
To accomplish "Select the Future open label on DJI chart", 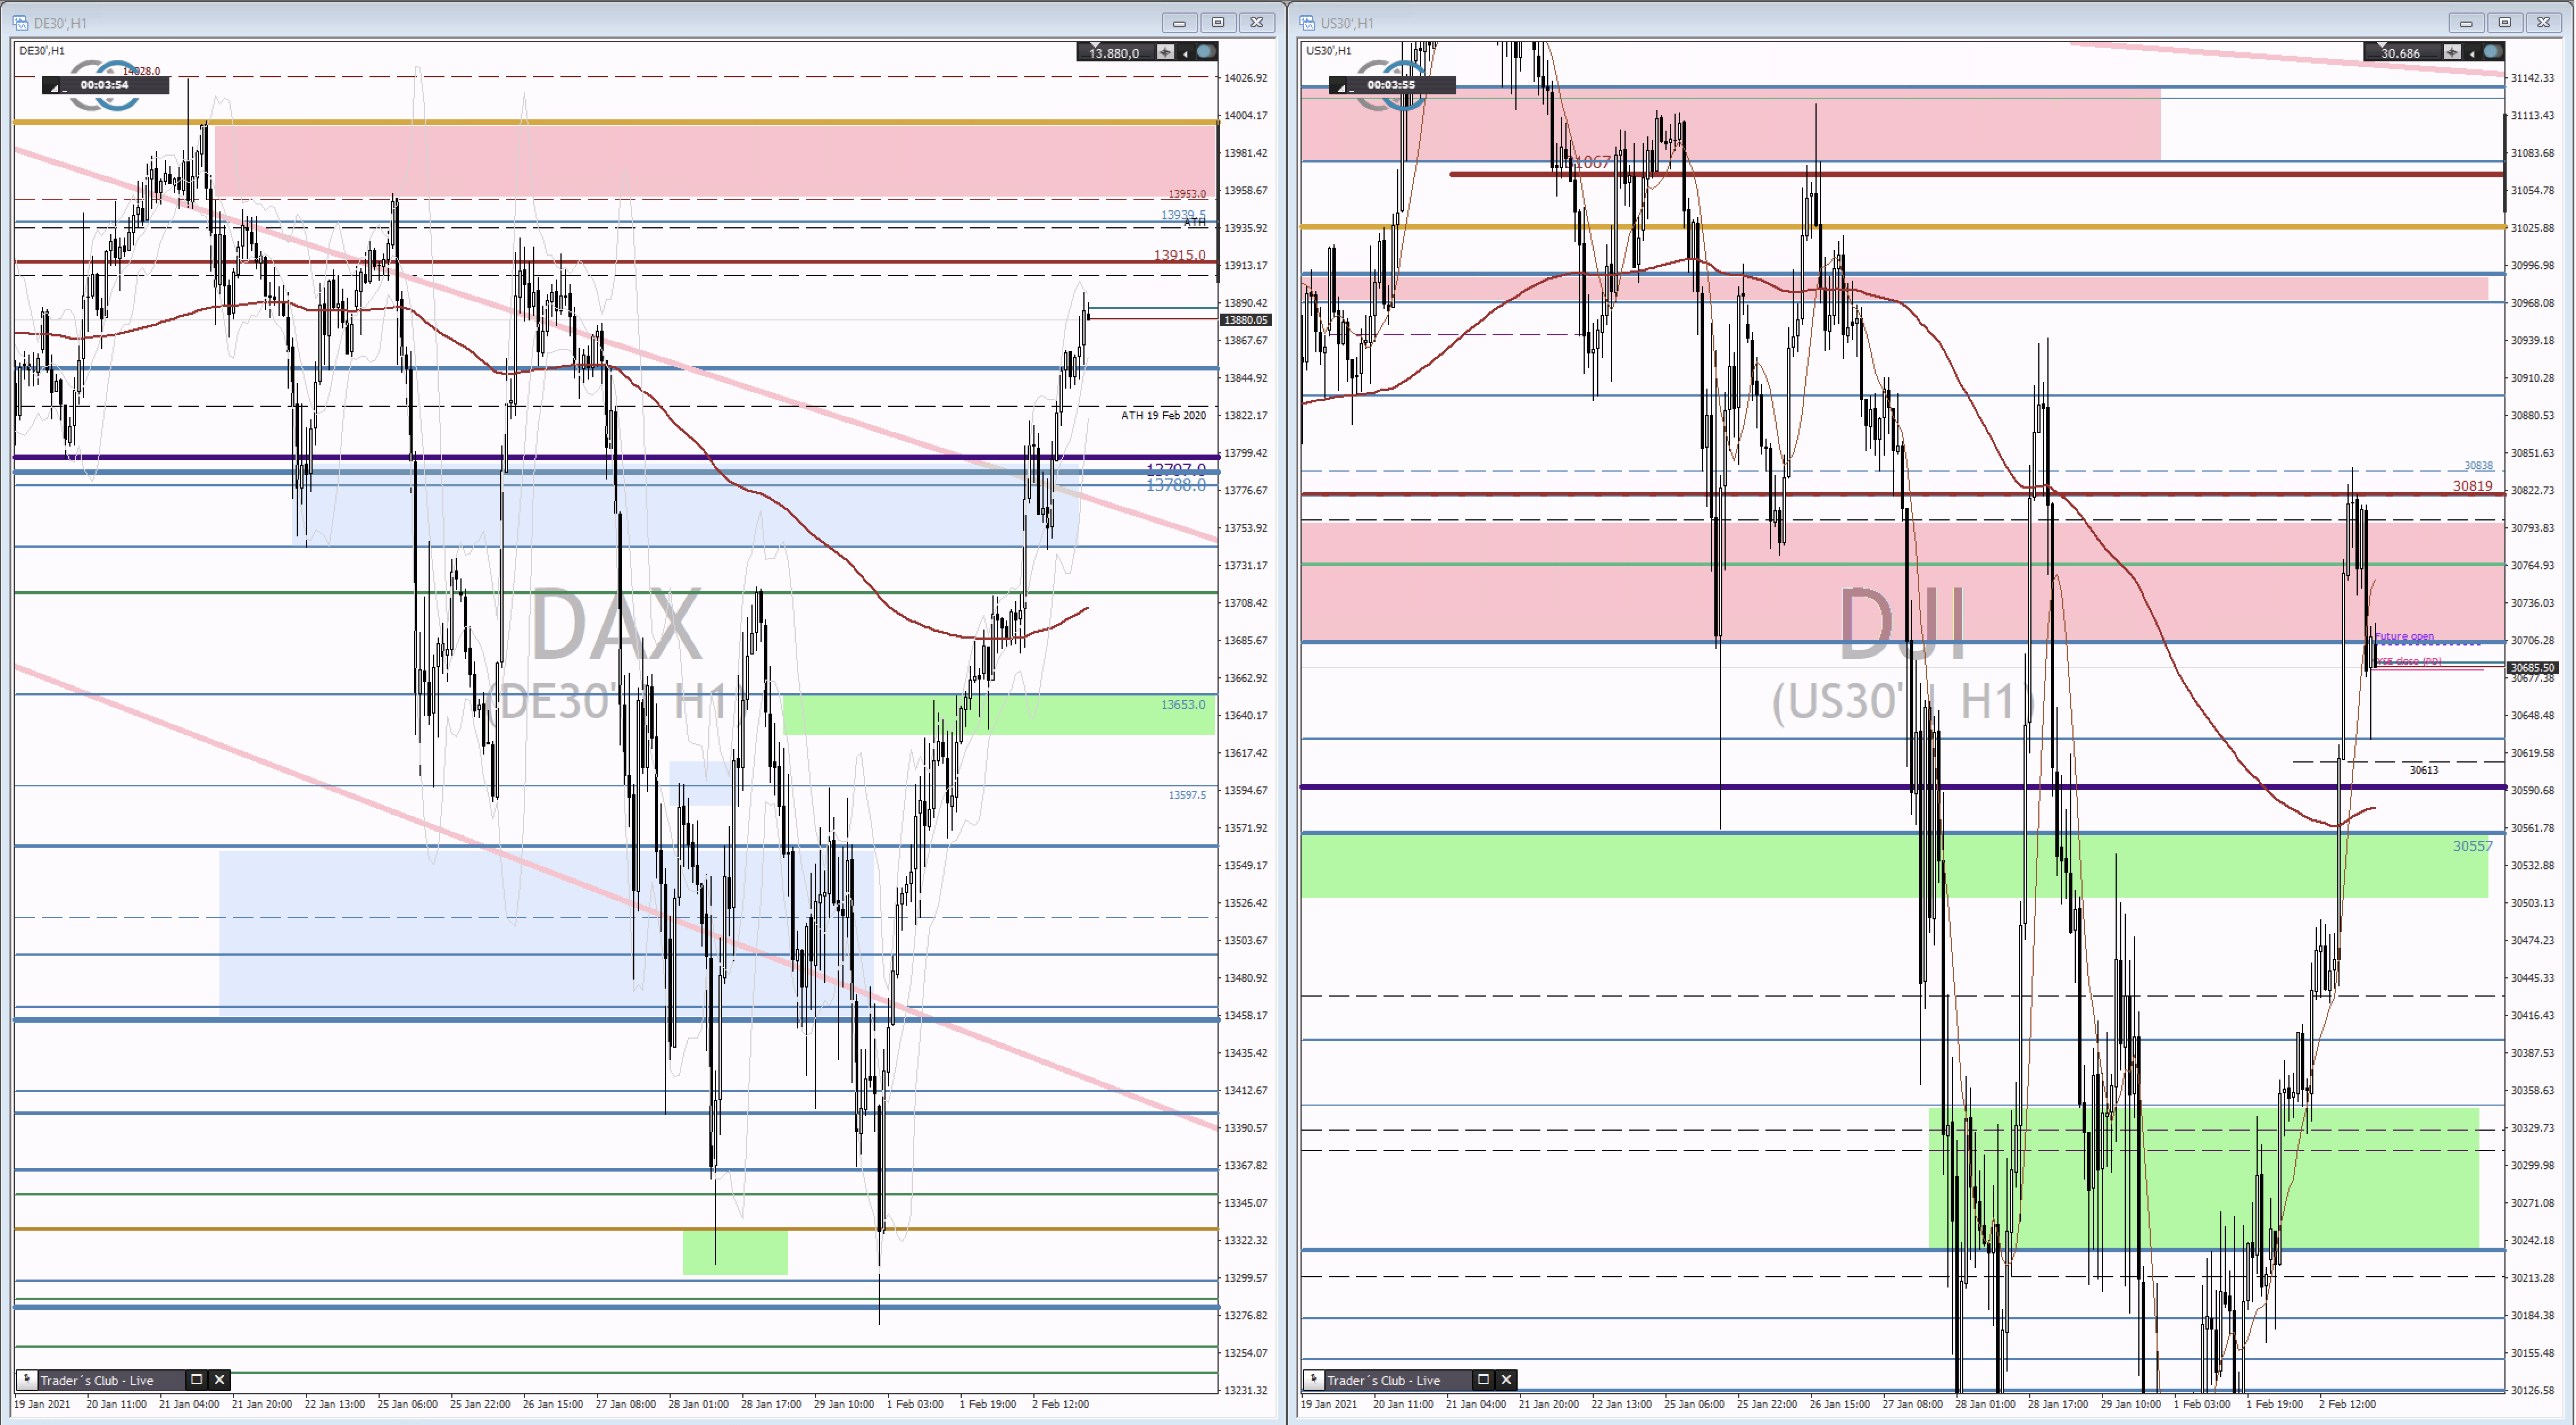I will tap(2405, 636).
